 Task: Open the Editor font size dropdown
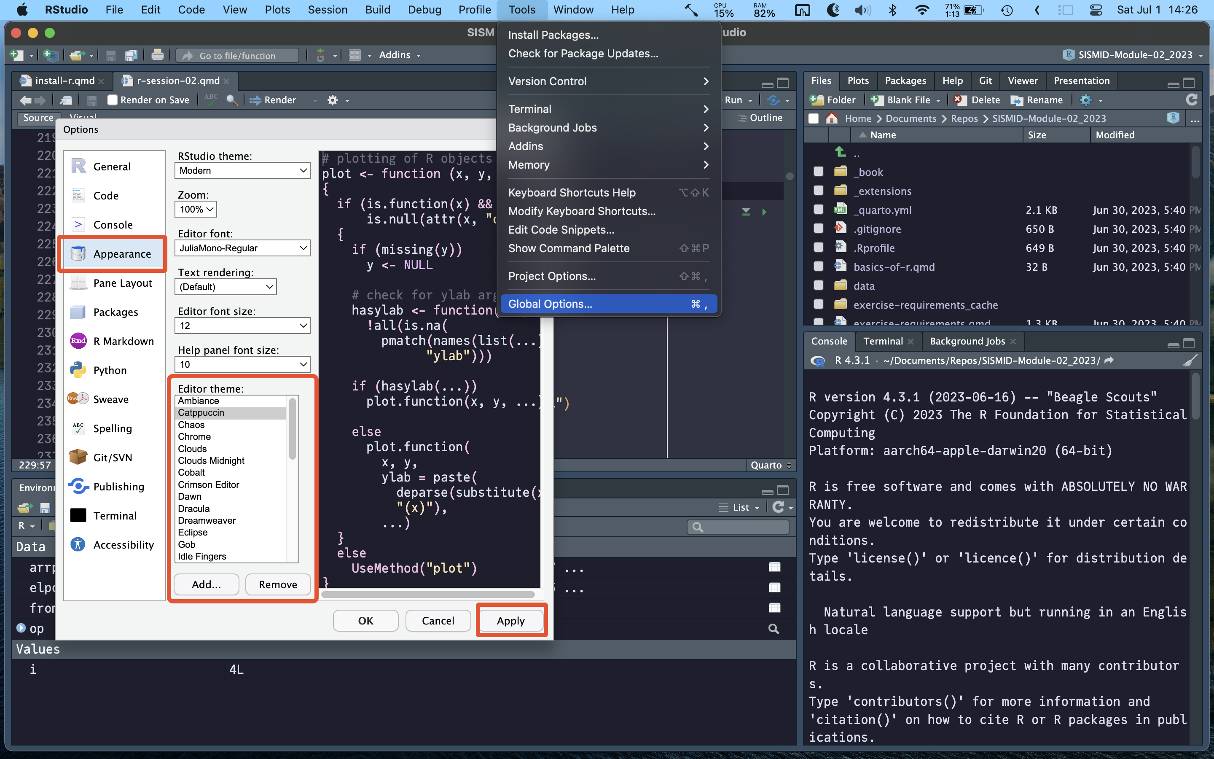point(242,325)
